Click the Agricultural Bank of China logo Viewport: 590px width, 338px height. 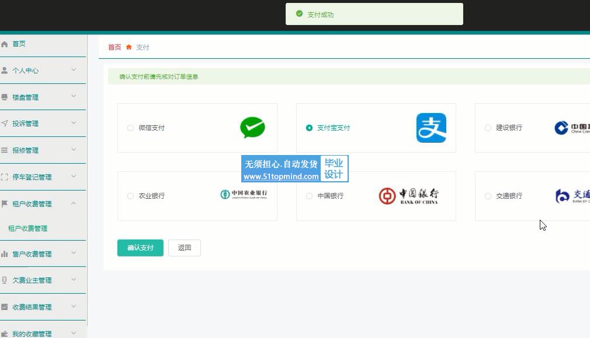click(x=244, y=194)
